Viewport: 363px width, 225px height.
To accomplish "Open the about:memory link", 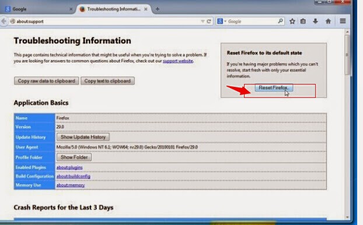I will pyautogui.click(x=71, y=185).
